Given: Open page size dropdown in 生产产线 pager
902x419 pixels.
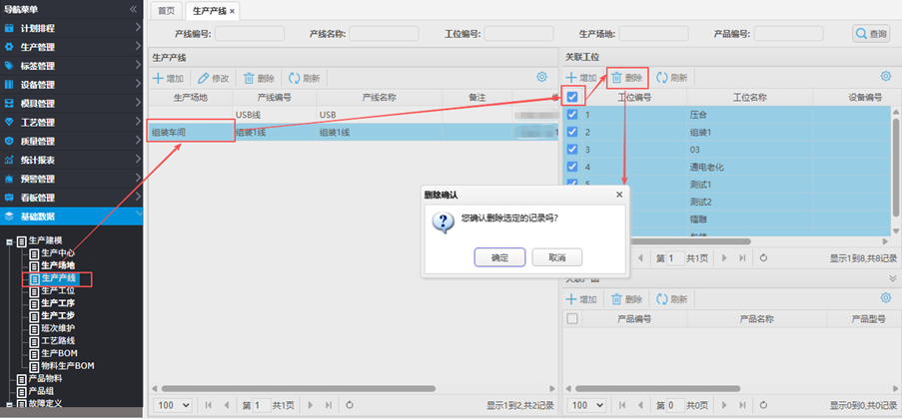Looking at the screenshot, I should point(173,405).
